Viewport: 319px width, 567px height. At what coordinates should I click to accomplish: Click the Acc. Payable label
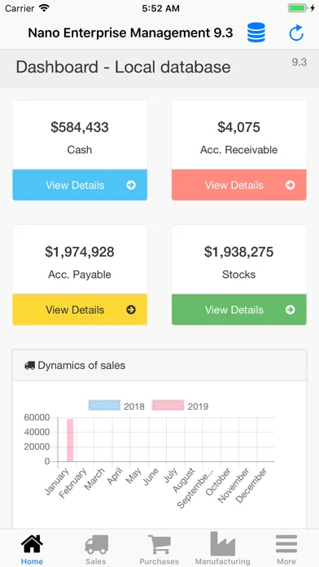[80, 275]
